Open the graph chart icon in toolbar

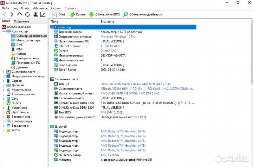click(43, 14)
